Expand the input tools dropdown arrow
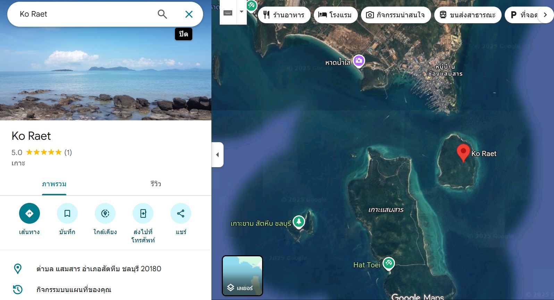Screen dimensions: 554x300 click(242, 12)
